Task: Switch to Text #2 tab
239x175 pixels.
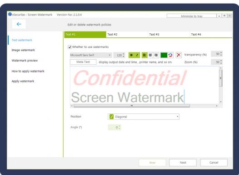Action: (x=127, y=34)
